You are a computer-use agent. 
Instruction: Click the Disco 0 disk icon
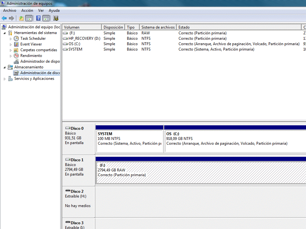coord(68,128)
